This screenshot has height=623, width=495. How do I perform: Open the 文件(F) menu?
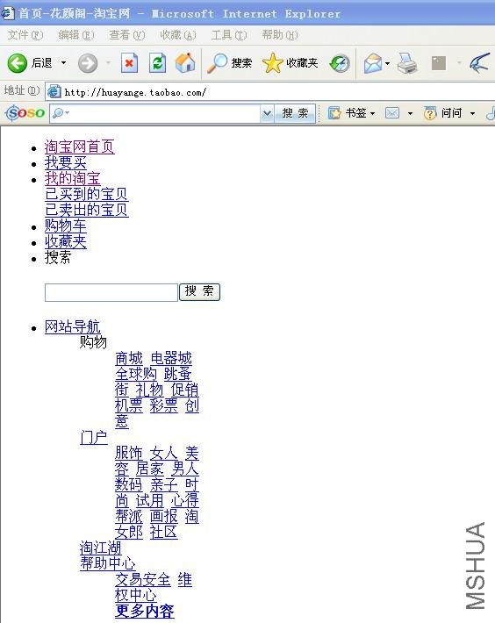tap(25, 35)
